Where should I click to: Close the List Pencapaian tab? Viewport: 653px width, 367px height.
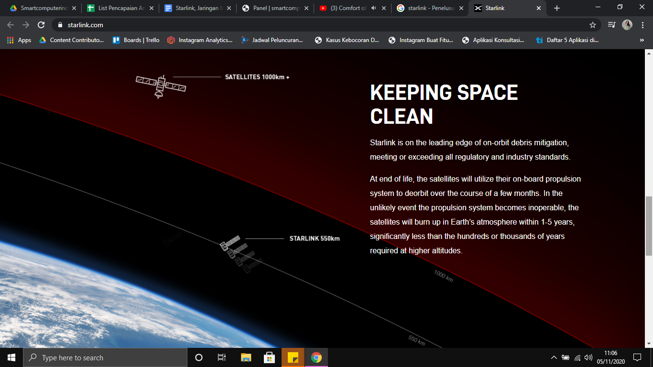tap(151, 8)
